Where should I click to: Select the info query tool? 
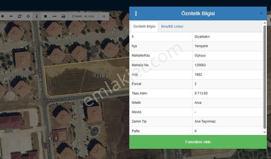coord(37,16)
